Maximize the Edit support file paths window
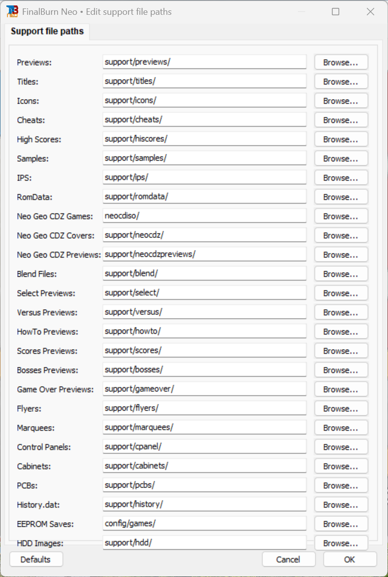The image size is (388, 577). 335,12
